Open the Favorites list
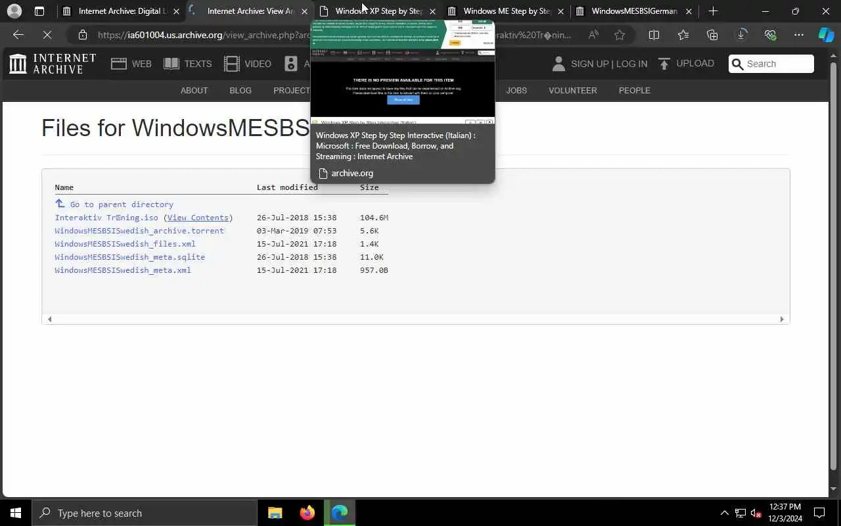 683,35
